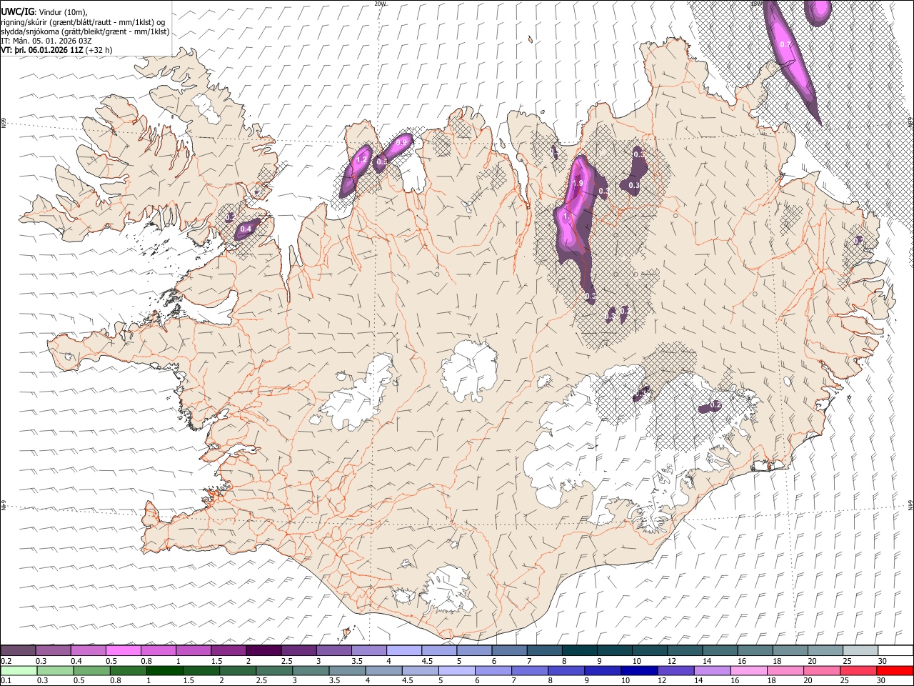Click the bright red lower swatch labeled 30
The height and width of the screenshot is (686, 914).
point(894,670)
